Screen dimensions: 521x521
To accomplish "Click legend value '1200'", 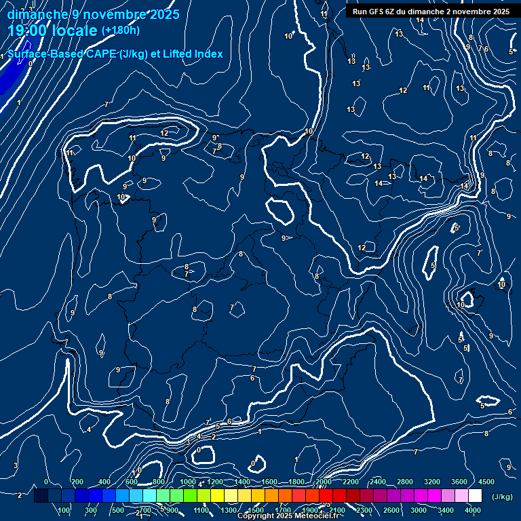I will coord(215,482).
